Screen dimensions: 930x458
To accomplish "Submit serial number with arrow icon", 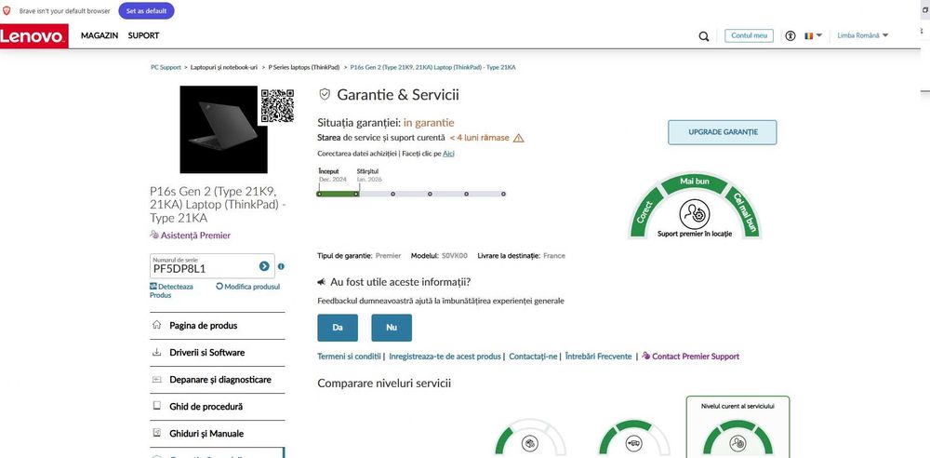I will (x=264, y=266).
